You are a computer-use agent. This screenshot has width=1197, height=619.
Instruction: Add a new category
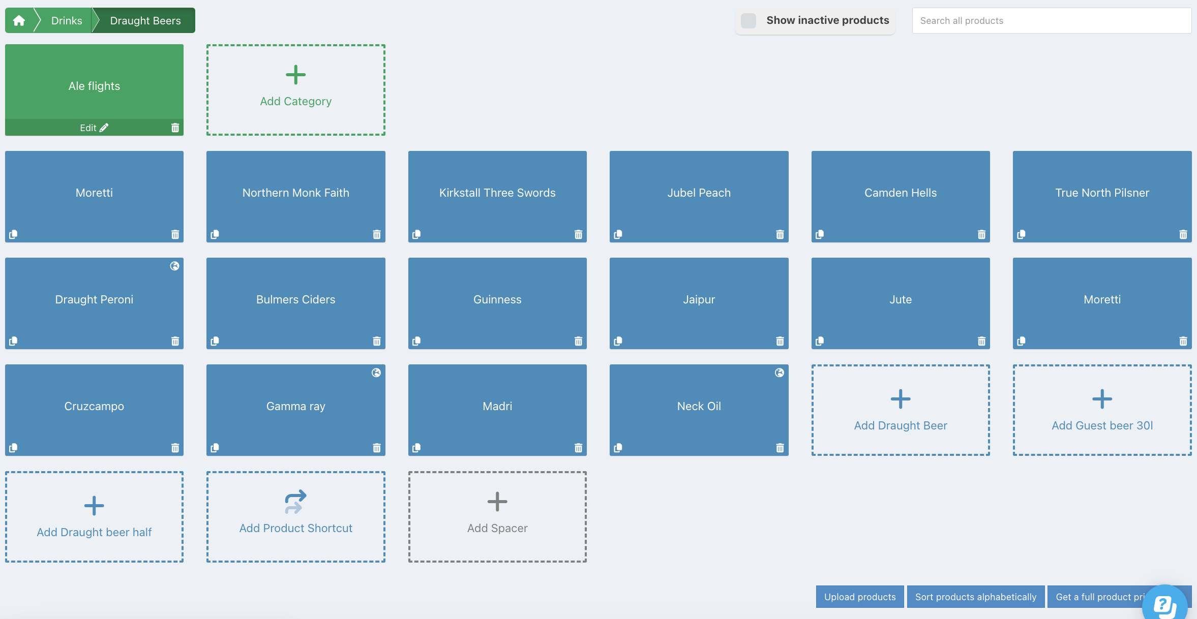pos(295,89)
